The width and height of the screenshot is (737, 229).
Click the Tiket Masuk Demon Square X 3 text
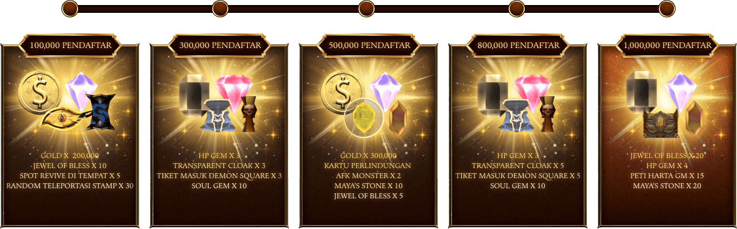coord(219,176)
